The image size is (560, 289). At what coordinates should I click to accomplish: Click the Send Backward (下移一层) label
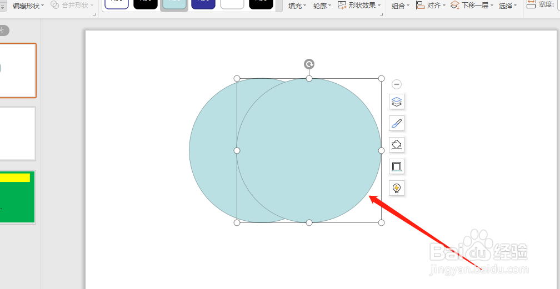pyautogui.click(x=474, y=6)
